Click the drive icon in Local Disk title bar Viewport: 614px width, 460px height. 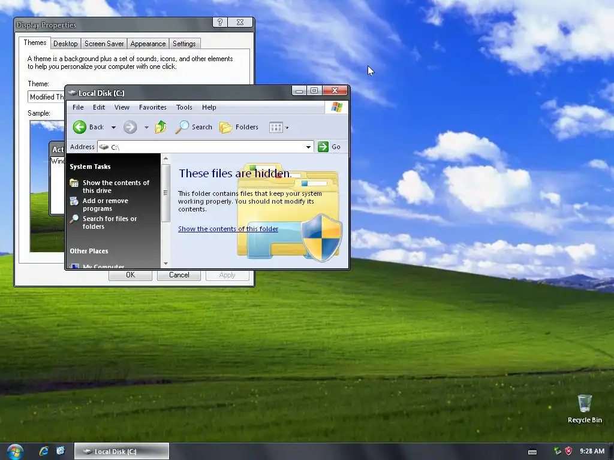coord(72,93)
